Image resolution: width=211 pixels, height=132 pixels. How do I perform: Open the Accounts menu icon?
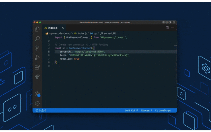[x=37, y=94]
